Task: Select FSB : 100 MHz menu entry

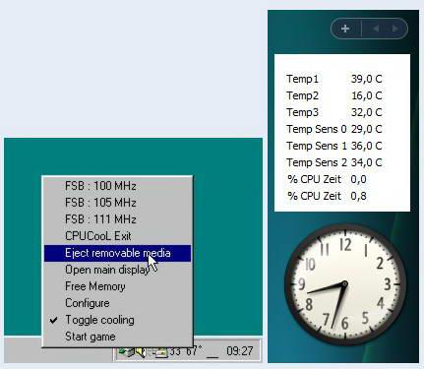Action: pyautogui.click(x=117, y=186)
